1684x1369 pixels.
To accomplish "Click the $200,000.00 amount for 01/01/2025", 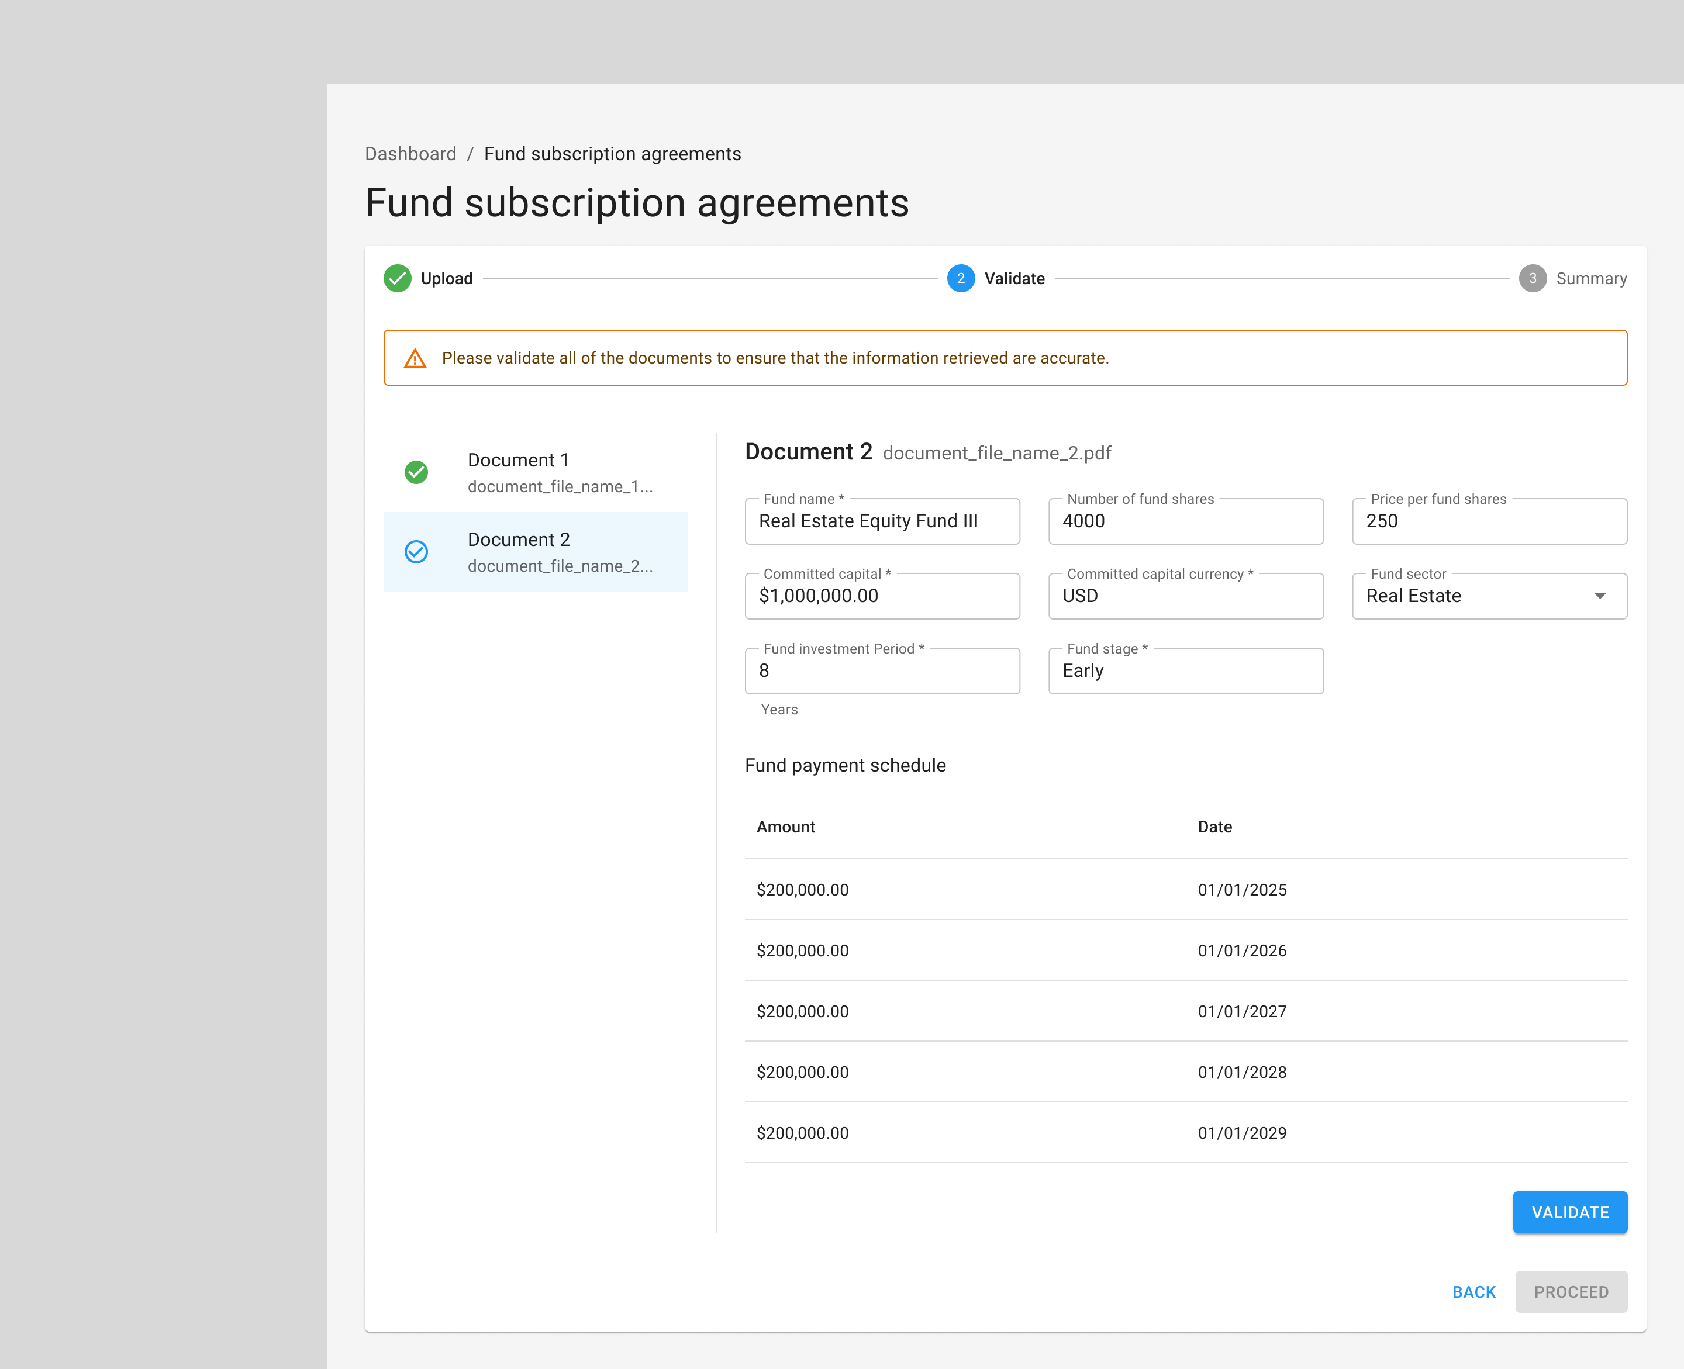I will [x=802, y=890].
